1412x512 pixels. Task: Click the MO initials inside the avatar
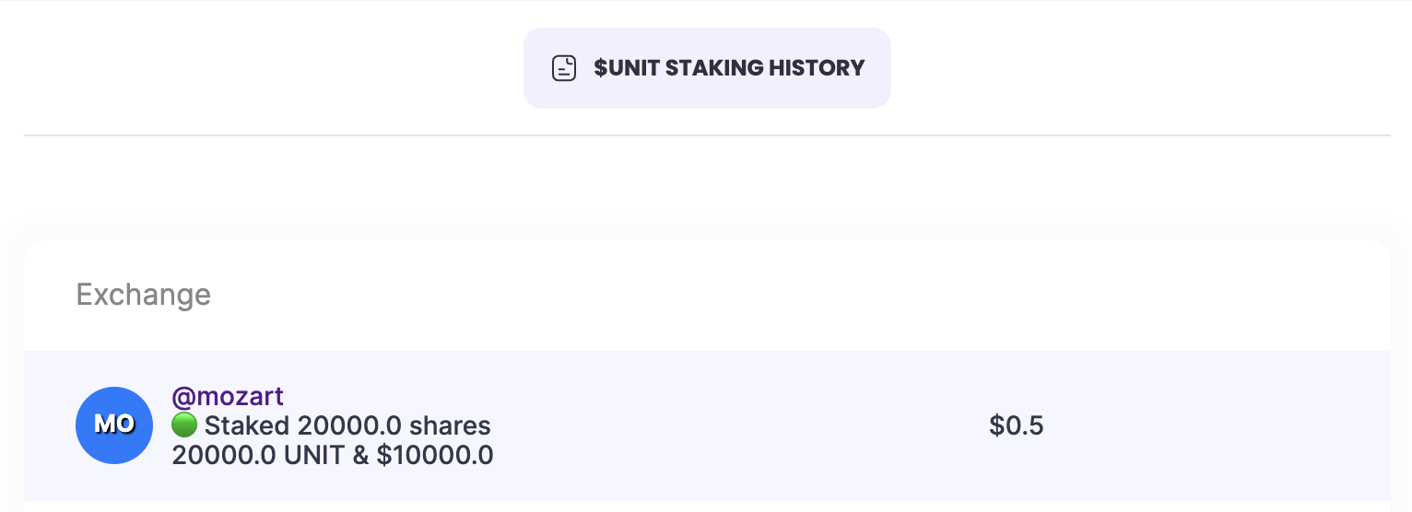[114, 425]
